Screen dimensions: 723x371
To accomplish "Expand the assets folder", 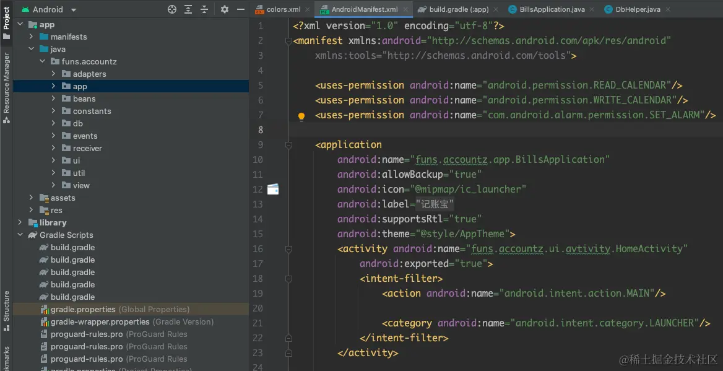I will (31, 198).
